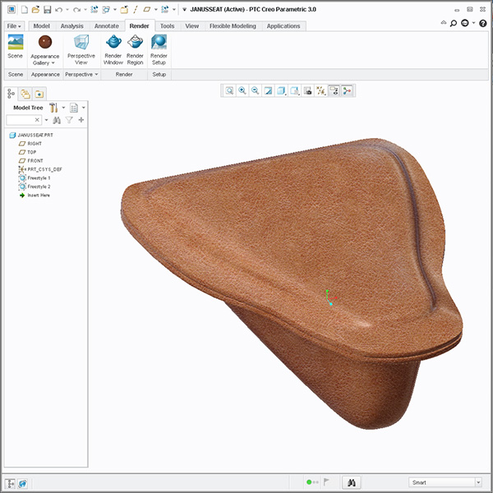493x493 pixels.
Task: Switch to the Model tab
Action: pos(42,26)
